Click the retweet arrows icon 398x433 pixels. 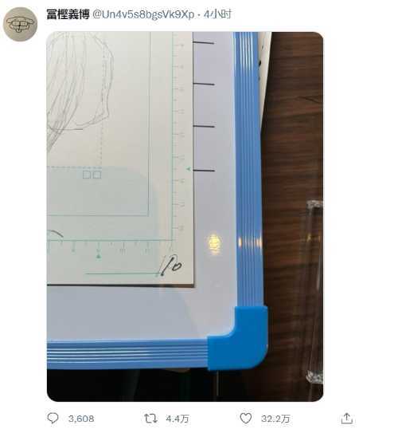150,419
